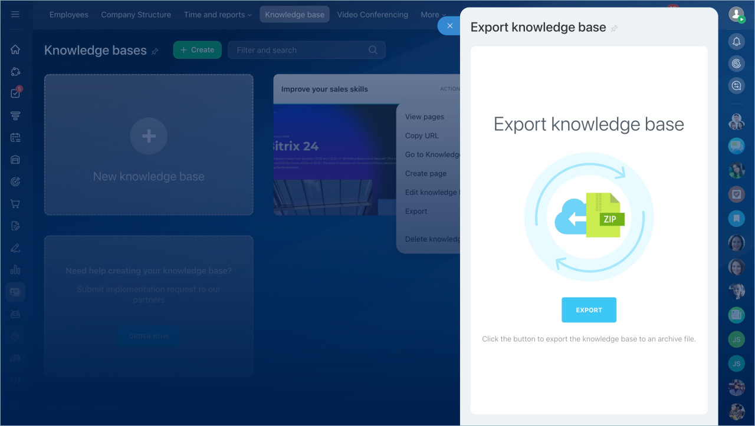The image size is (755, 426).
Task: Click the user profile avatar
Action: pos(736,14)
